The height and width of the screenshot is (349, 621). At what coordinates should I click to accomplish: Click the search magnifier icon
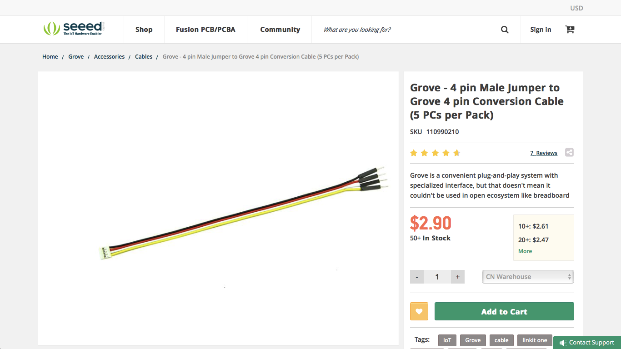(x=505, y=30)
